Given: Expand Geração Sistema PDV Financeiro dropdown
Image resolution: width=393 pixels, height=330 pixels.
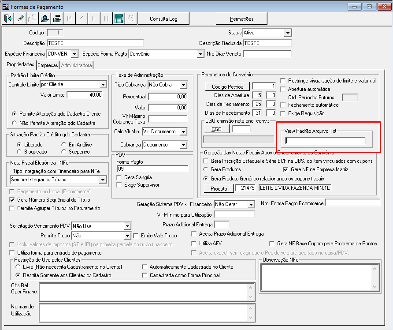Looking at the screenshot, I should coord(251,205).
